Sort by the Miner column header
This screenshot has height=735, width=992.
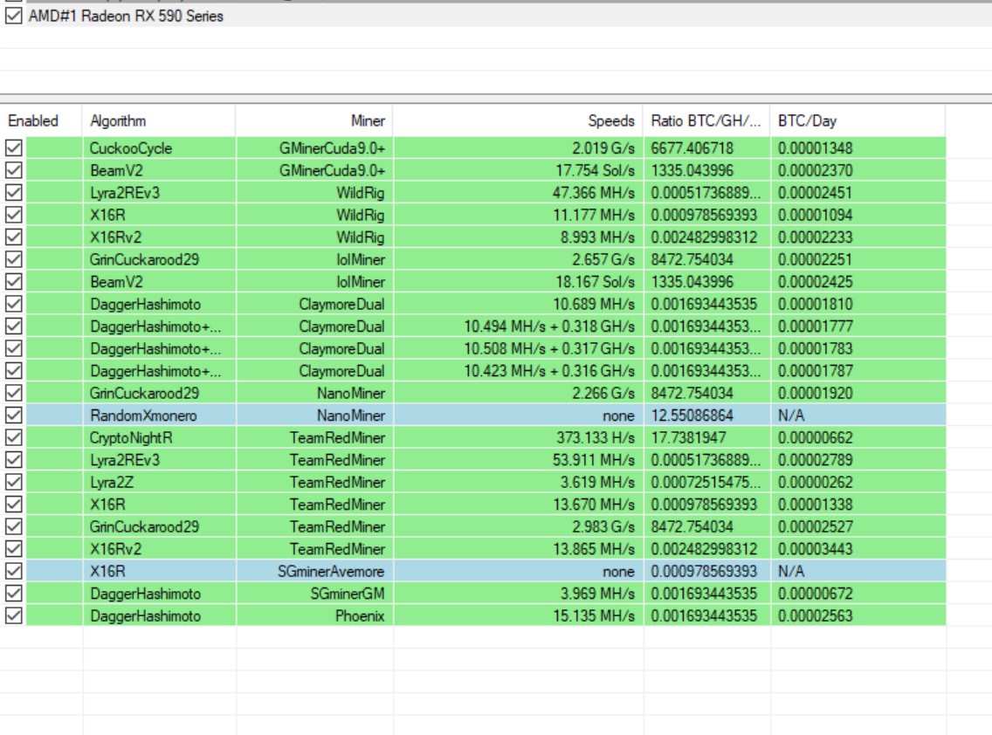313,120
